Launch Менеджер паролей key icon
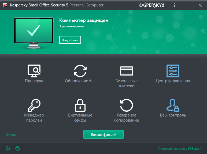207x154 pixels. [34, 105]
